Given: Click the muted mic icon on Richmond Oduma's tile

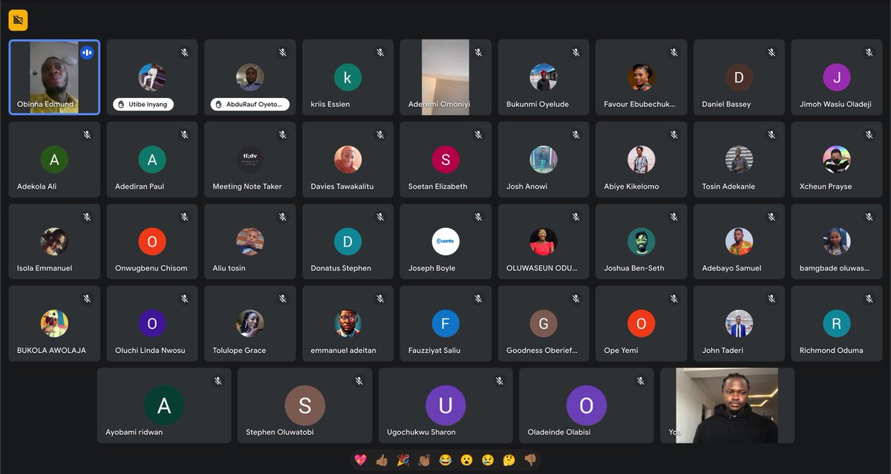Looking at the screenshot, I should [869, 299].
